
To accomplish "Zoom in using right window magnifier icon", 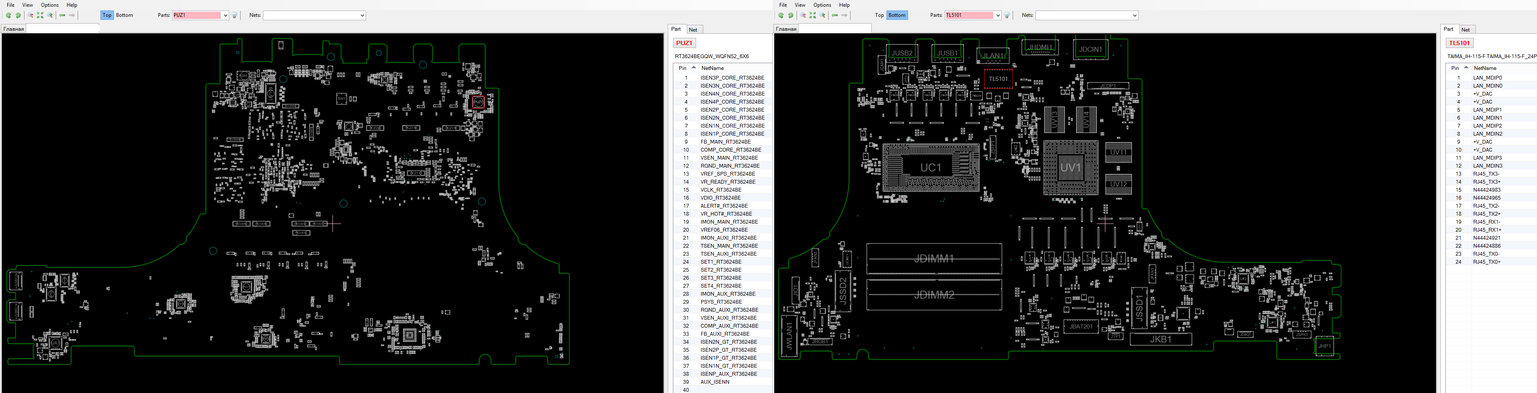I will pyautogui.click(x=823, y=16).
